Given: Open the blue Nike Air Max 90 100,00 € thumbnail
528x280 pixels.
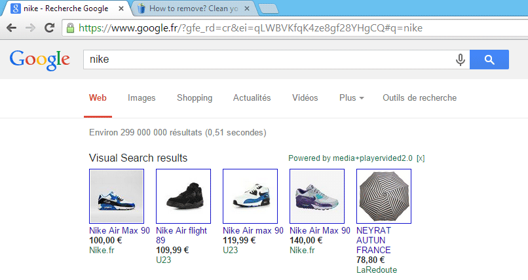Looking at the screenshot, I should (117, 196).
